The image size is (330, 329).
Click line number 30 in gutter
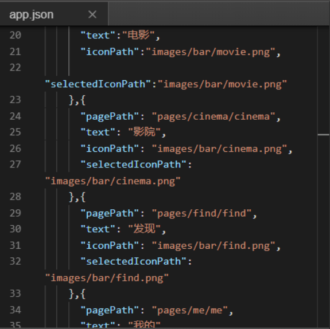coord(15,229)
